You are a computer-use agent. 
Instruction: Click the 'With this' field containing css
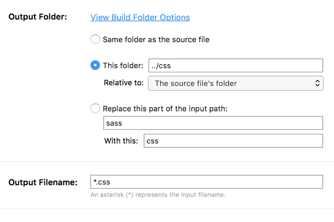pos(233,141)
